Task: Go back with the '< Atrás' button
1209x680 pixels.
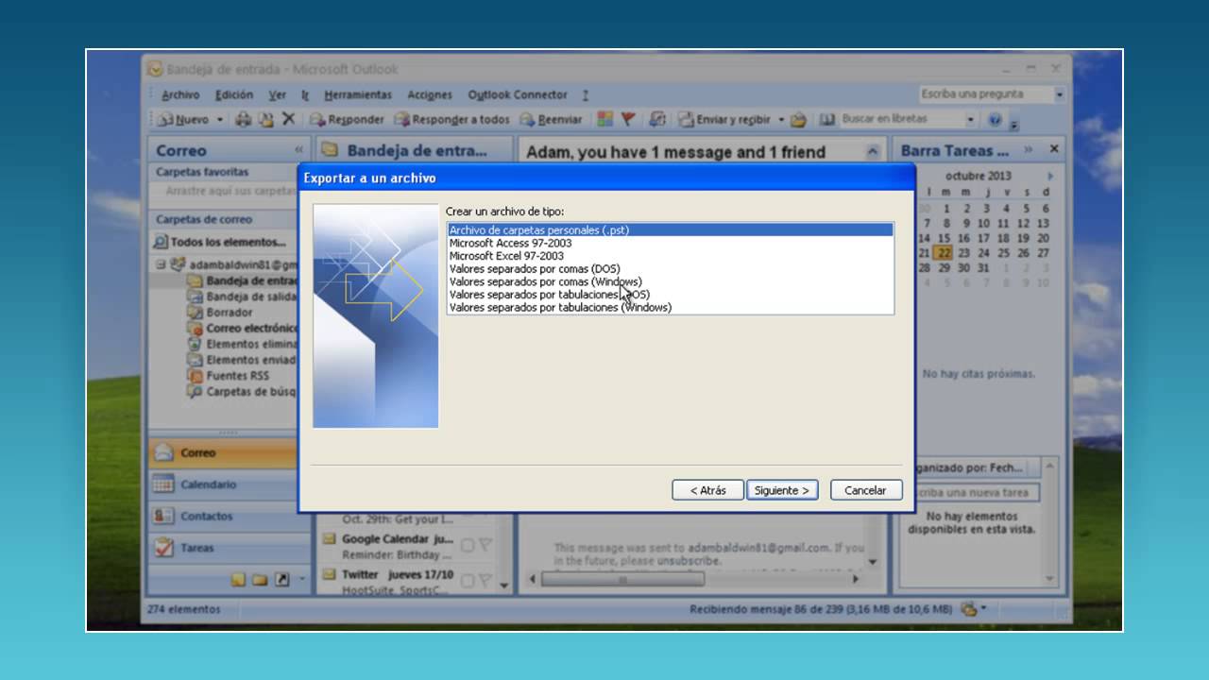Action: pyautogui.click(x=707, y=490)
